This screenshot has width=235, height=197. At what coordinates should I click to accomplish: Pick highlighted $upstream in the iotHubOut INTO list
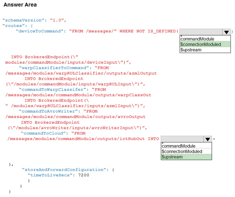[x=186, y=157]
